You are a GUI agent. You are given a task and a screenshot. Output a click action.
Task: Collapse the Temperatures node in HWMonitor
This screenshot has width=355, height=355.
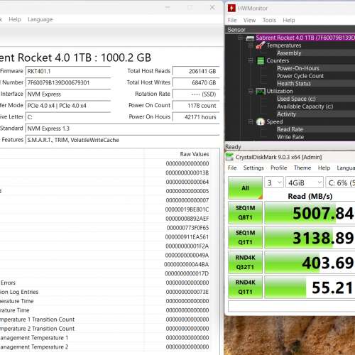tap(251, 45)
